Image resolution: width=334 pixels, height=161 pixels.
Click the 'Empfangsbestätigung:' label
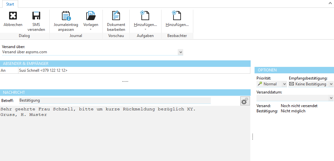click(308, 78)
